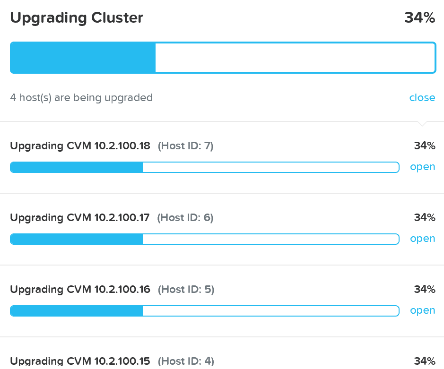Click the 'Upgrading CVM 10.2.100.16' label
Screen dimensions: 444x369
(80, 290)
